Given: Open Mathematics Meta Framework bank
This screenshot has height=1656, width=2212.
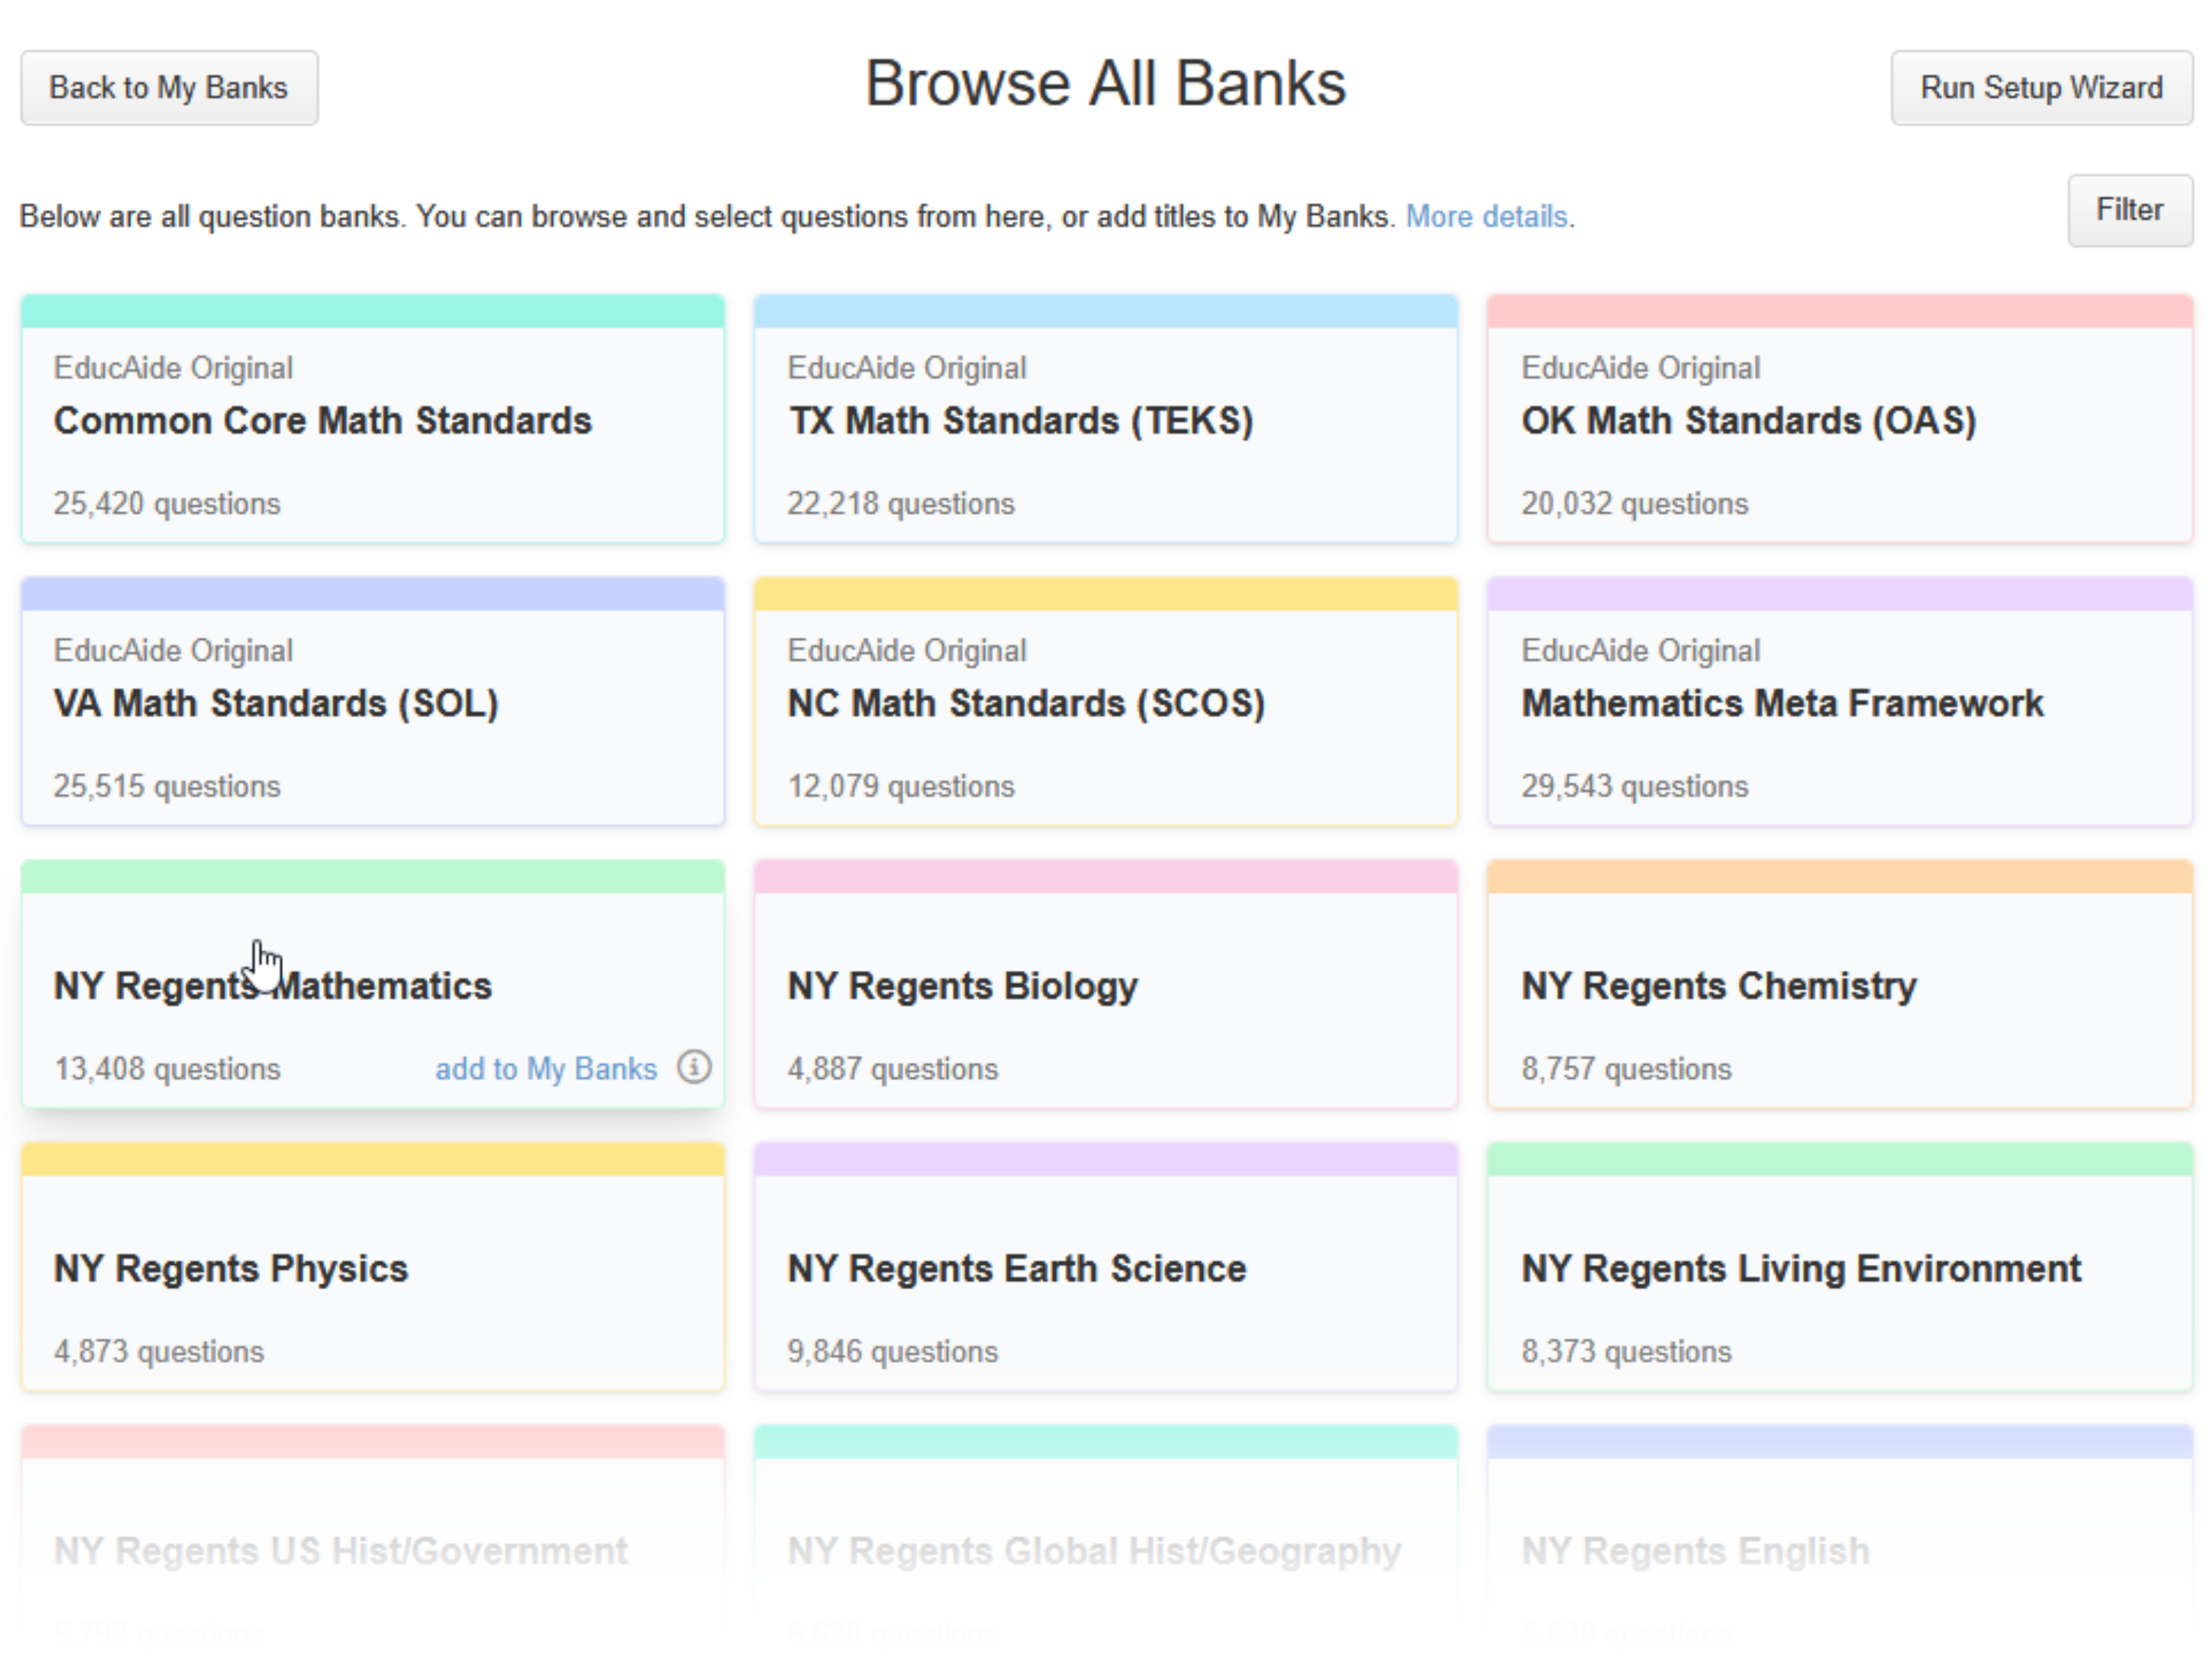Looking at the screenshot, I should [x=1839, y=702].
